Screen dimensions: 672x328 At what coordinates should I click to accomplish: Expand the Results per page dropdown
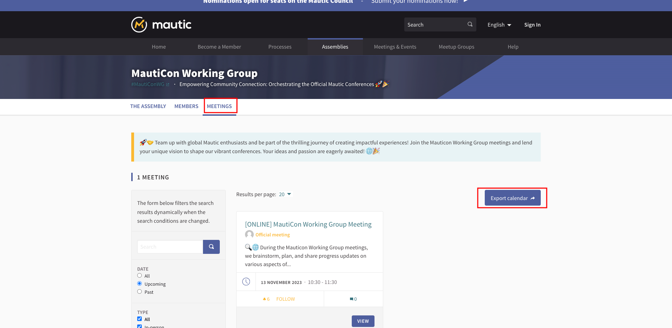pyautogui.click(x=285, y=194)
